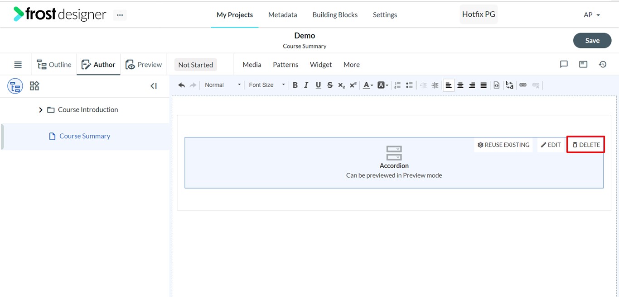Toggle Underline text formatting
The width and height of the screenshot is (619, 297).
pos(318,85)
